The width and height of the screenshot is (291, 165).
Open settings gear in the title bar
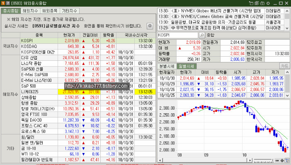(x=268, y=3)
